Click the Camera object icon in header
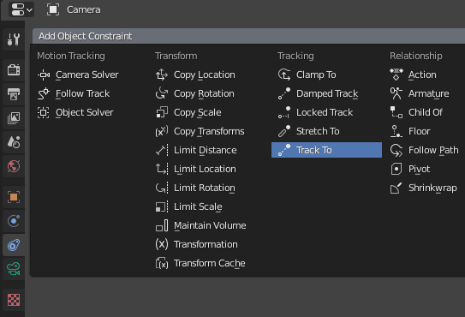Viewport: 465px width, 317px height. tap(53, 9)
